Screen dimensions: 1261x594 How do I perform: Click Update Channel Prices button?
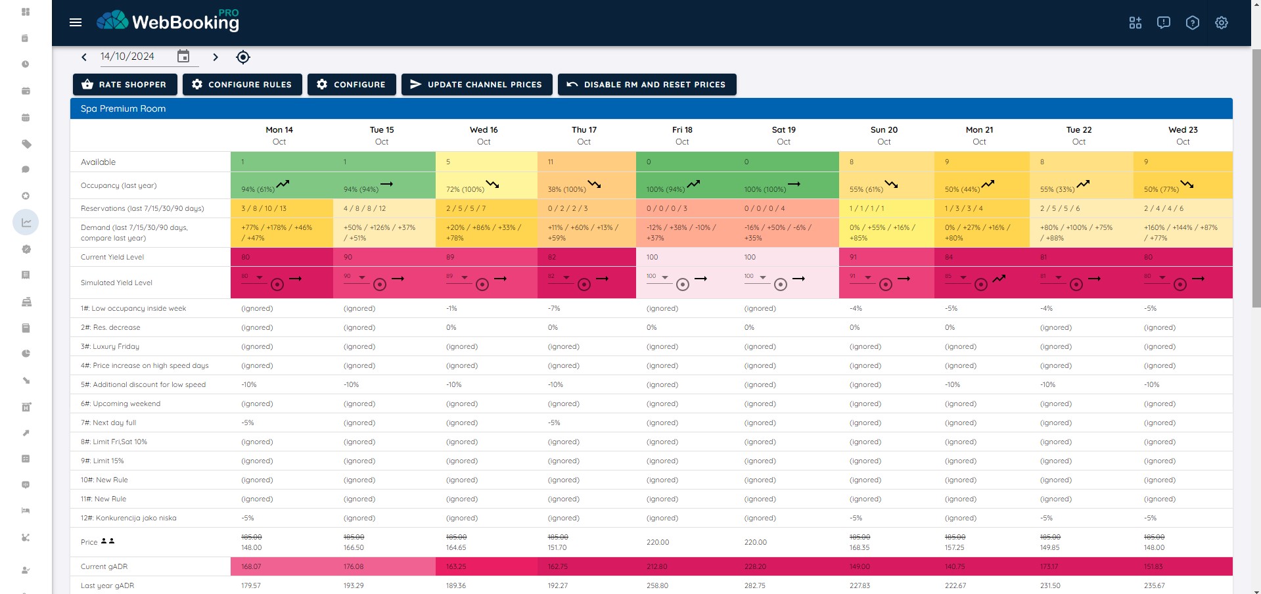click(476, 85)
